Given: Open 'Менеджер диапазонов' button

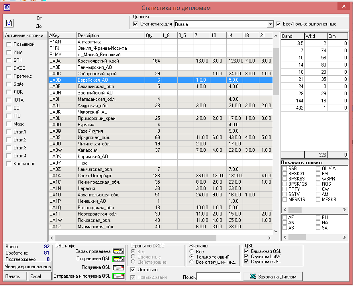Looking at the screenshot, I should [27, 266].
